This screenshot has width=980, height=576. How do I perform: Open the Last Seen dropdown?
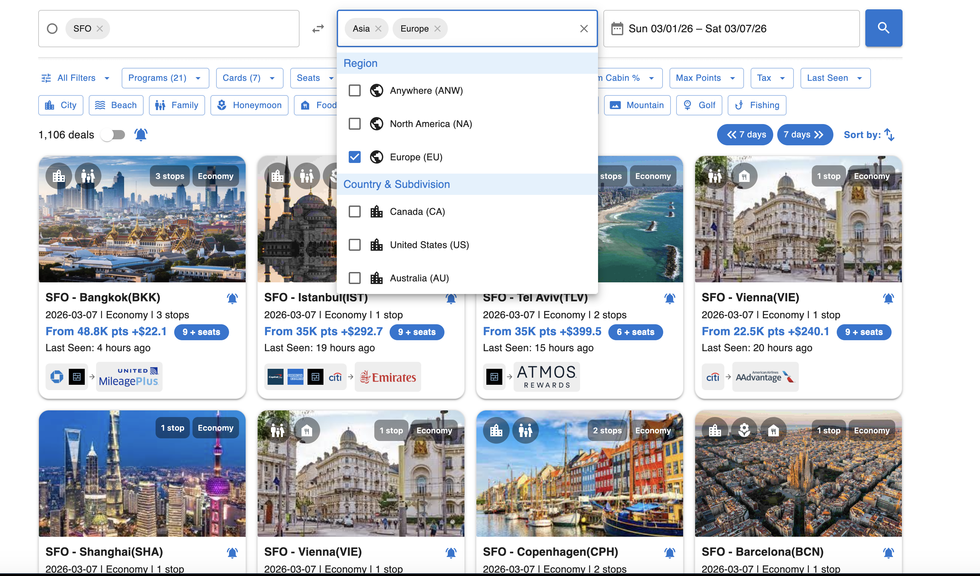click(x=835, y=78)
